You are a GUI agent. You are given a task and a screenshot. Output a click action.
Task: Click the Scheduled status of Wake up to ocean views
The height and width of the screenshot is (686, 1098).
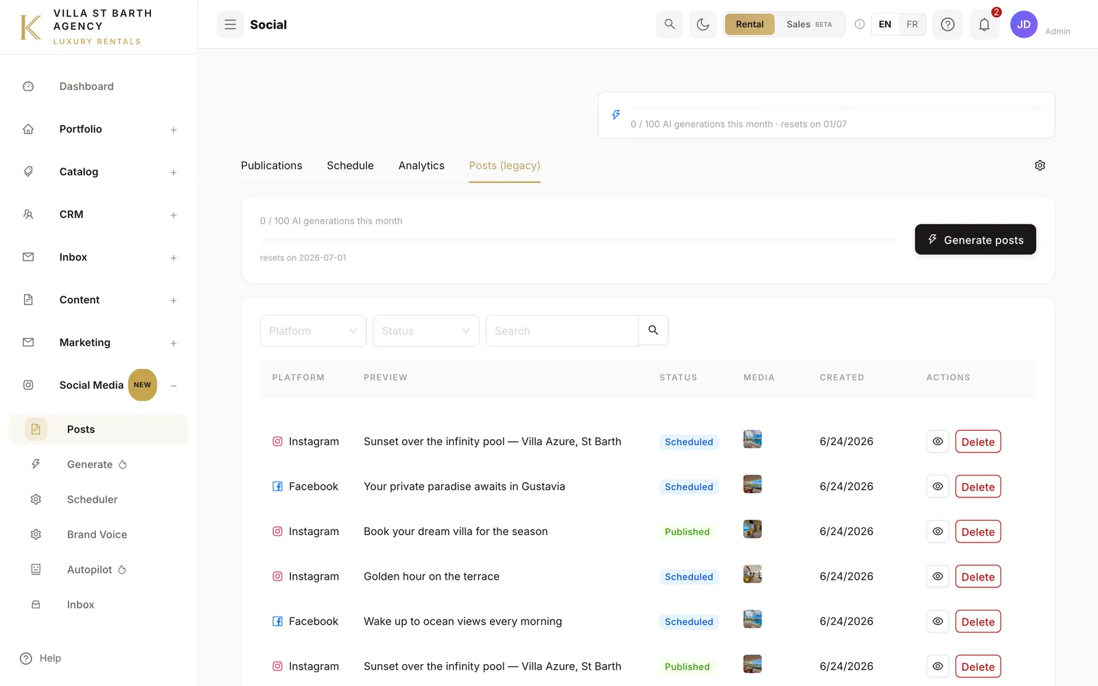tap(689, 622)
